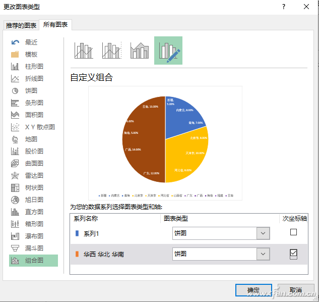
Task: Select the 华西 华北 华南 series name
Action: [x=104, y=255]
